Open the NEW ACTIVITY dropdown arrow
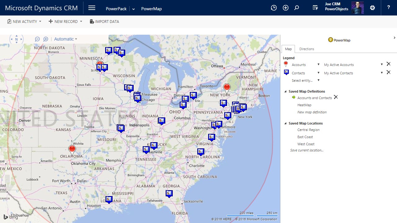Screen dimensions: 397x223 point(40,22)
